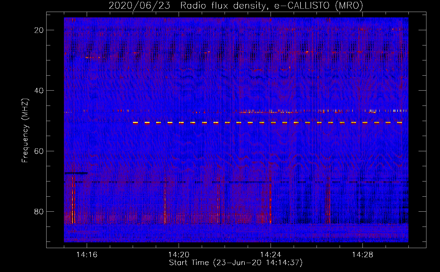Click the 80 MHz frequency tick label
The image size is (440, 272).
39,212
